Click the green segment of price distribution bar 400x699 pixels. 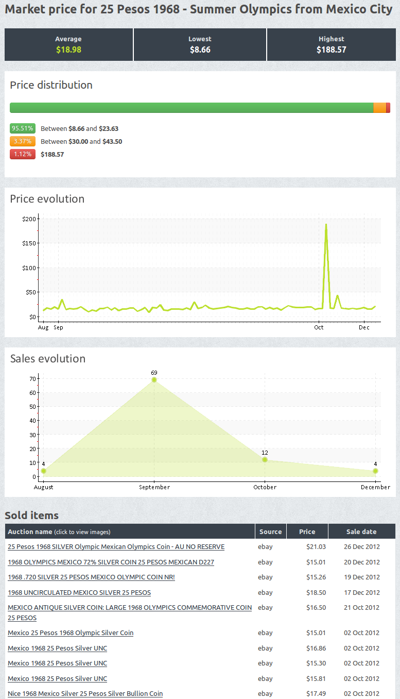click(192, 108)
